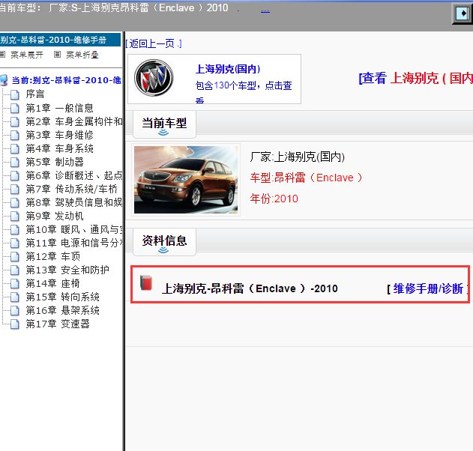Click the text 厂家:上海别克(国内)

(x=297, y=157)
